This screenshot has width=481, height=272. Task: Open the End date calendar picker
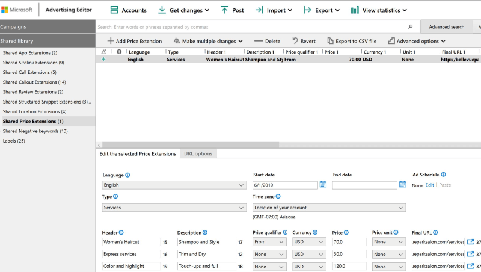[402, 185]
